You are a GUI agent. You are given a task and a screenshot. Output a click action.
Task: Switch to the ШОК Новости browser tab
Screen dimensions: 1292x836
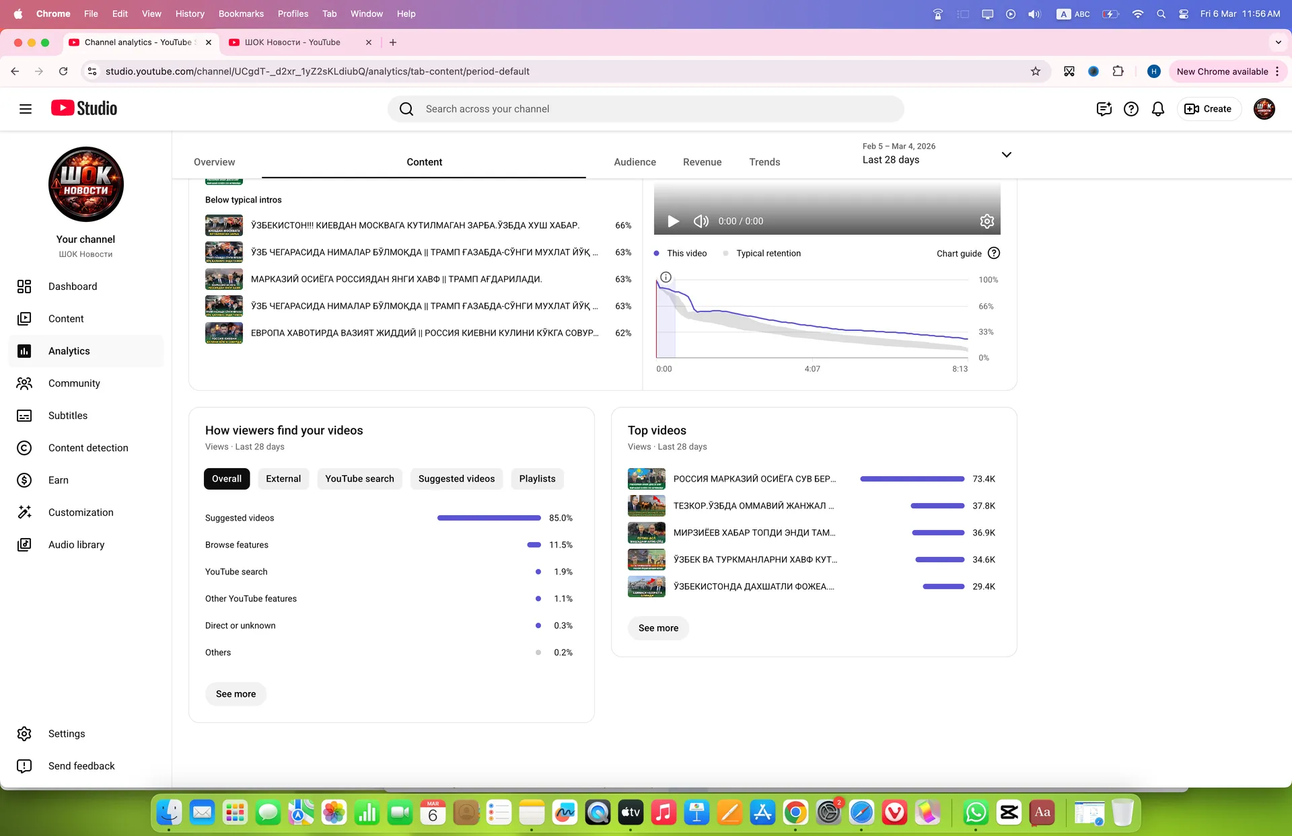pos(299,42)
